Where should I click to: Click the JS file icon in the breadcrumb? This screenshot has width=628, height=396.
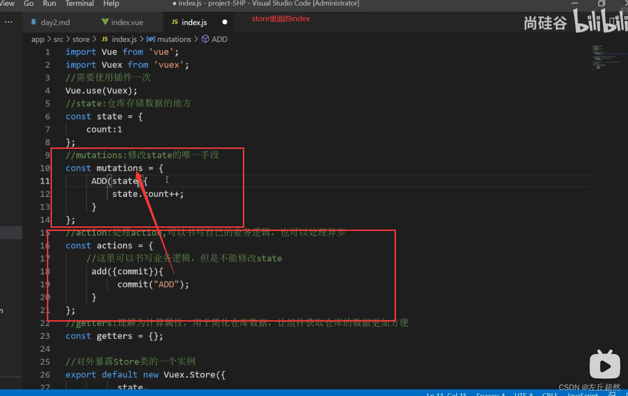pos(105,39)
